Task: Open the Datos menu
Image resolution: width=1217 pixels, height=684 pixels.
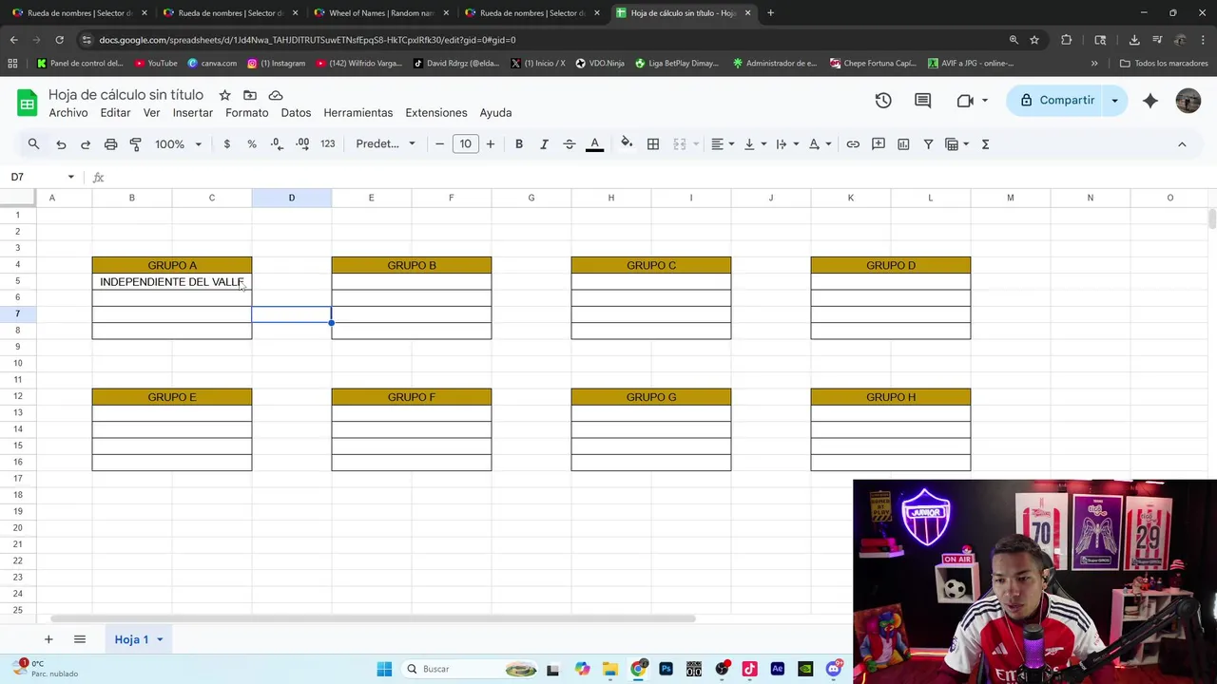Action: click(296, 113)
